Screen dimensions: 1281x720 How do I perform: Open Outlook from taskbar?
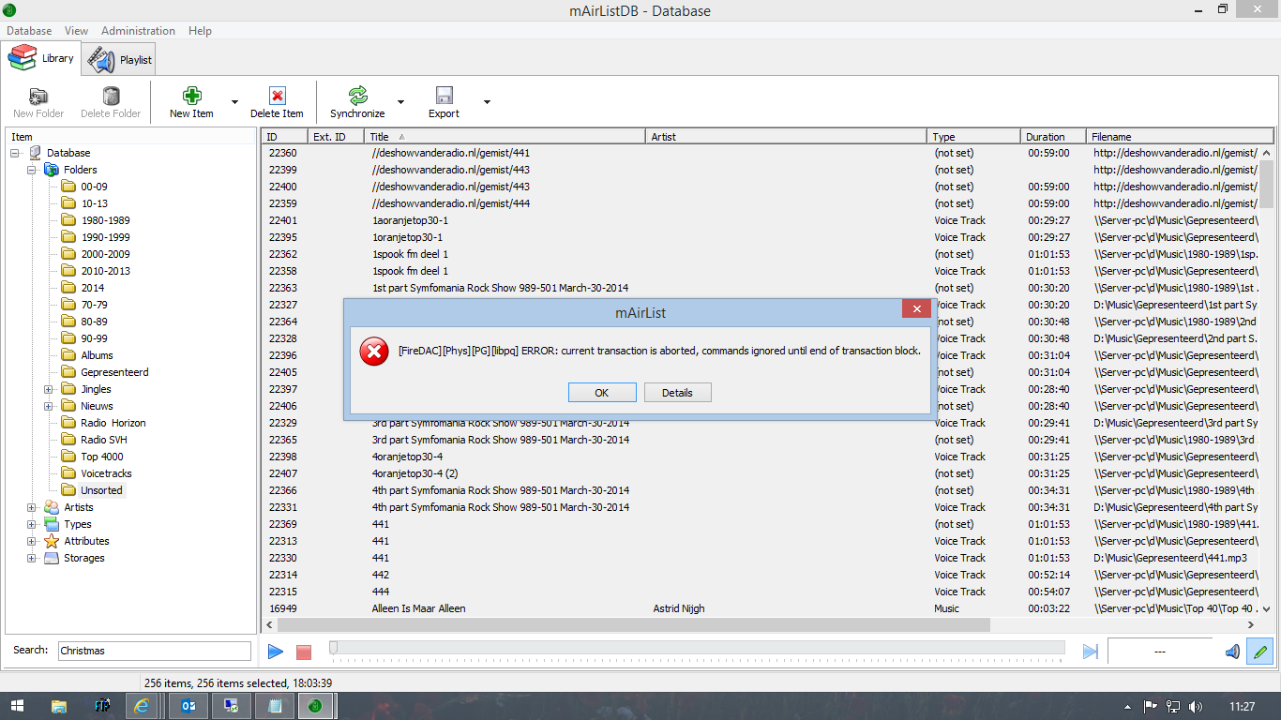188,706
